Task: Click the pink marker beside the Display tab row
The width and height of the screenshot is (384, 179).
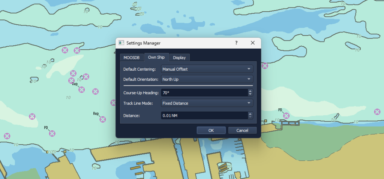Action: click(265, 66)
